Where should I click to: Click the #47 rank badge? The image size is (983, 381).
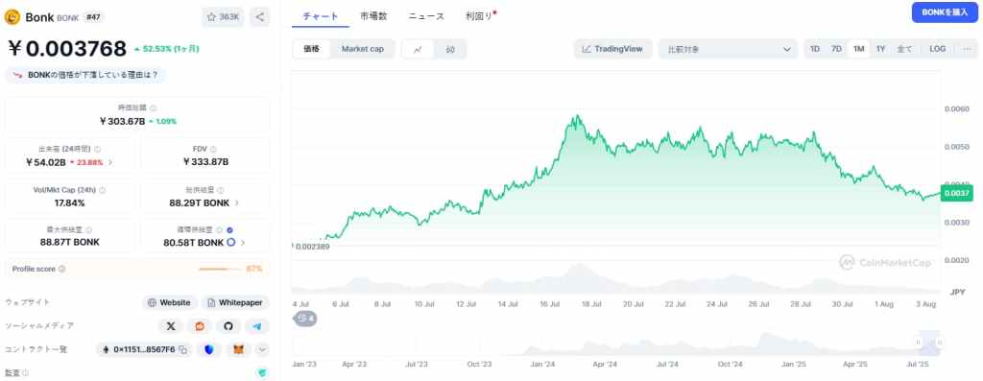coord(93,17)
